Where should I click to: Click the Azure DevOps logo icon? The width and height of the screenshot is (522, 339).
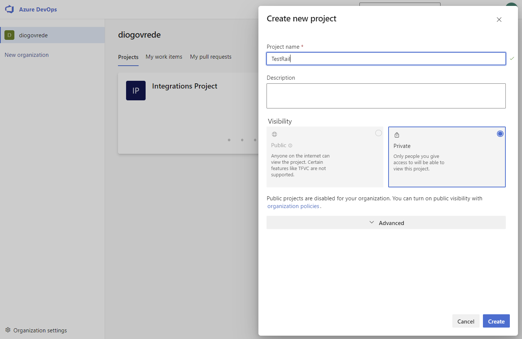[x=10, y=9]
